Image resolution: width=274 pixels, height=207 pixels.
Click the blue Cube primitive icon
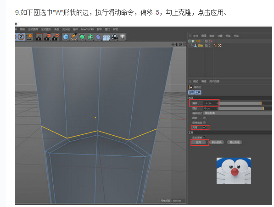pos(66,37)
